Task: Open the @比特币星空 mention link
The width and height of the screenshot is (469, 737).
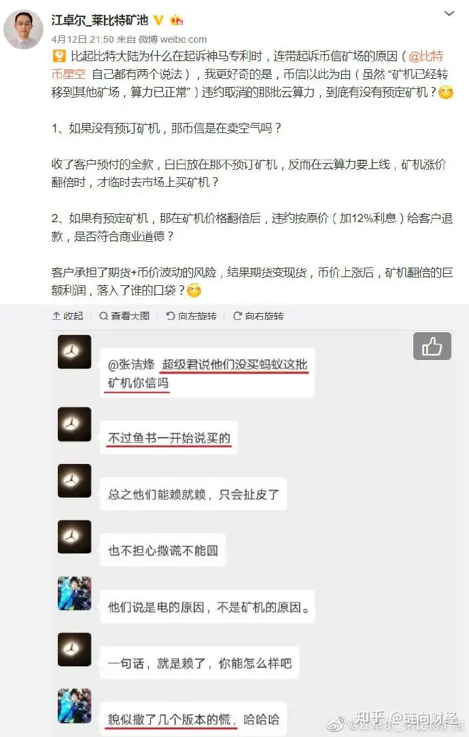Action: click(247, 65)
